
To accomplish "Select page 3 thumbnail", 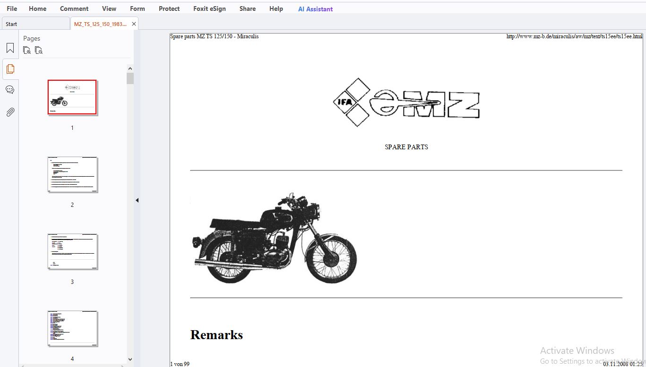I will coord(72,252).
